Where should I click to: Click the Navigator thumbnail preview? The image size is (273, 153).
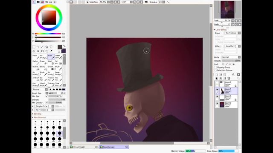pyautogui.click(x=227, y=9)
